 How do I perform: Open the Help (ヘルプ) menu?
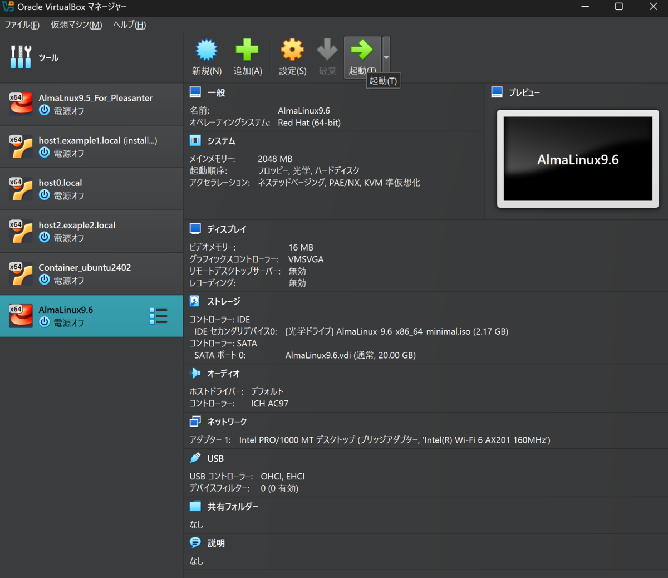click(x=129, y=25)
